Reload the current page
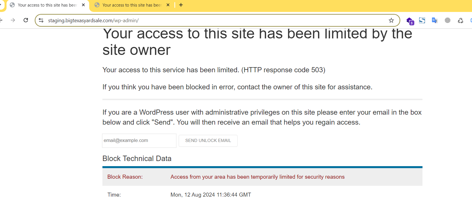 point(26,20)
